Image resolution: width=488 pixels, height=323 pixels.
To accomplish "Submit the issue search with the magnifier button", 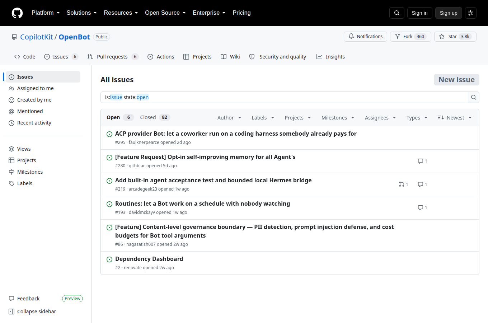I will pos(474,97).
